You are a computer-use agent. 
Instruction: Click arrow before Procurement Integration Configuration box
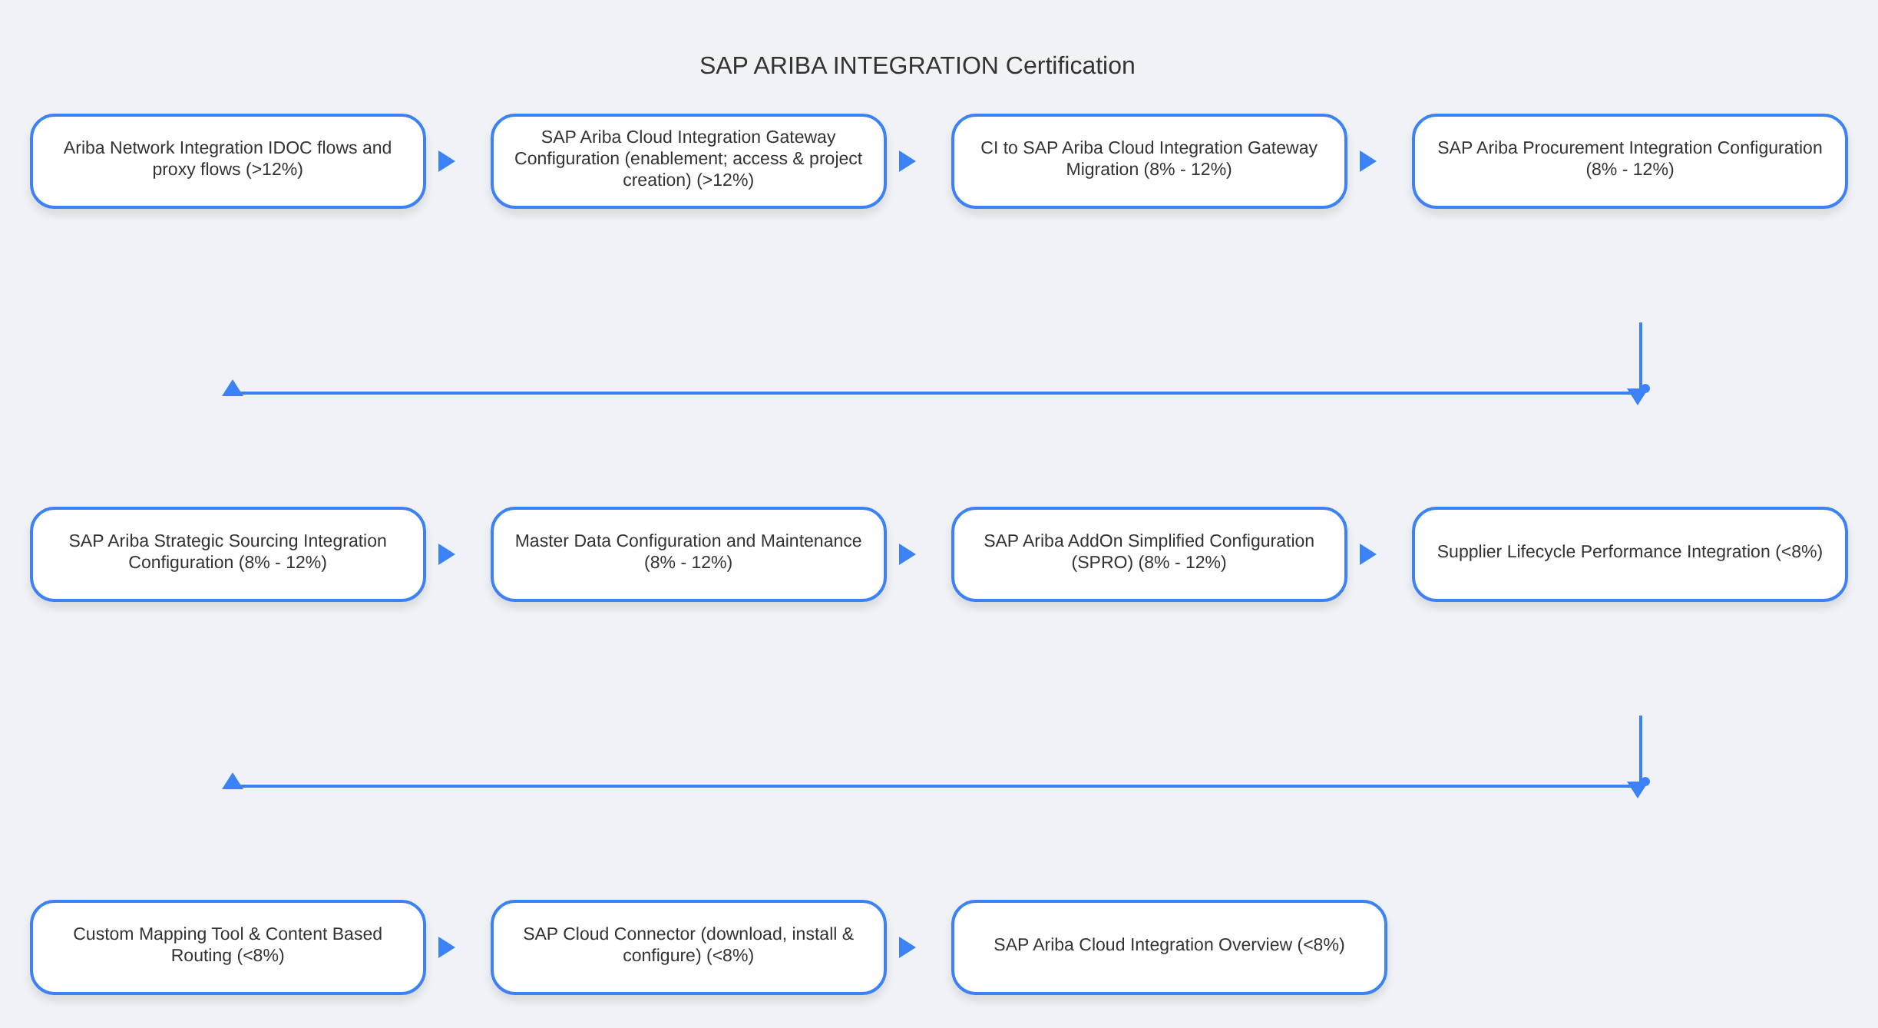click(1367, 161)
